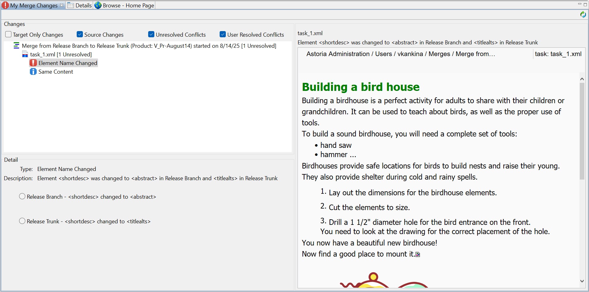Click the red error icon for Element Name Changed
This screenshot has height=292, width=589.
(x=33, y=63)
